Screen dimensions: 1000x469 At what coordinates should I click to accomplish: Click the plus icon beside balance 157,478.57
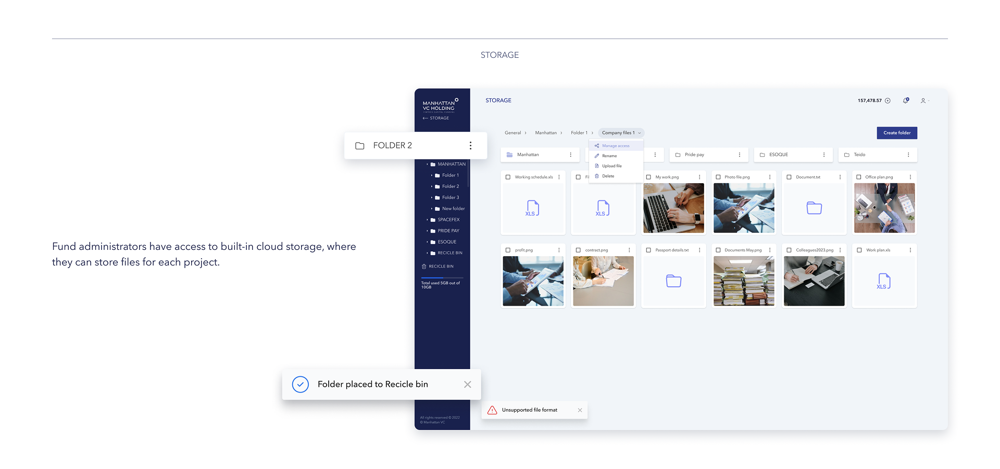click(888, 101)
